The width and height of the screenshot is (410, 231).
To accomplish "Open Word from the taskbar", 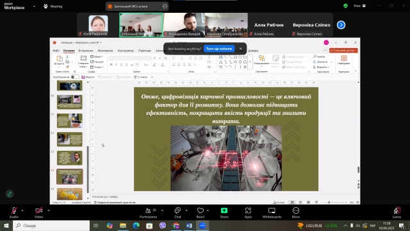I will pos(189,225).
